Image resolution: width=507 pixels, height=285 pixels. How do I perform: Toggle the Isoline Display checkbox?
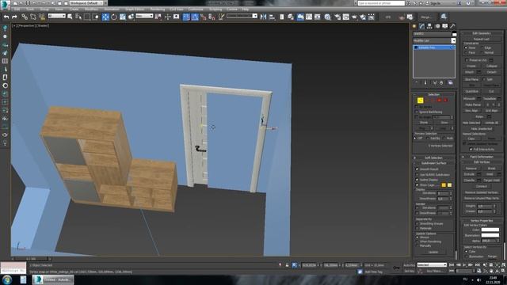[417, 180]
